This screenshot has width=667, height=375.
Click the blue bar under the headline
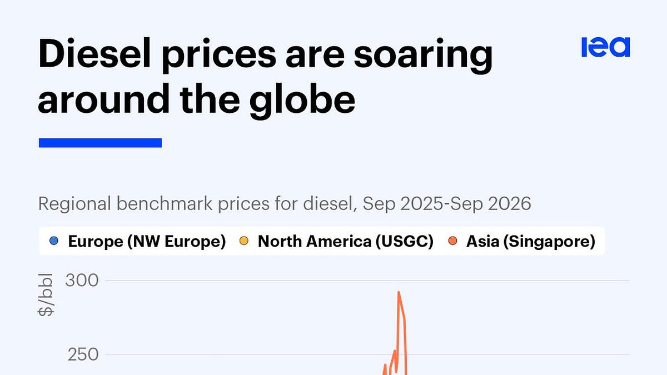pos(100,143)
